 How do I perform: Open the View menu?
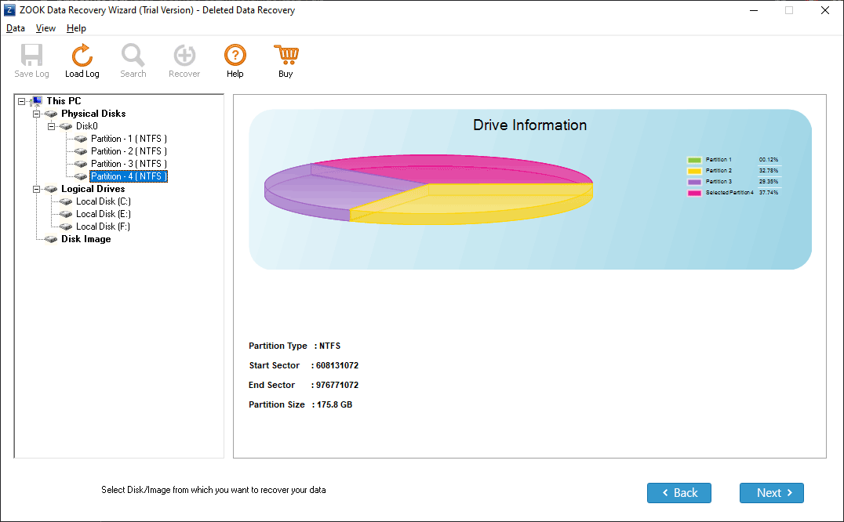click(x=45, y=28)
